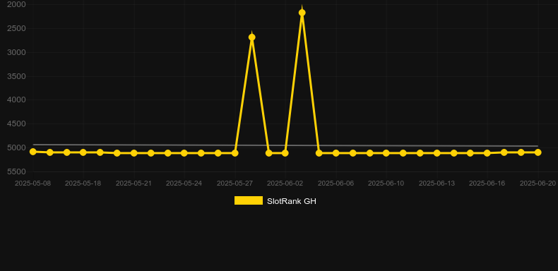Toggle the SlotRank GH legend entry
Viewport: 558px width, 271px height.
[275, 201]
